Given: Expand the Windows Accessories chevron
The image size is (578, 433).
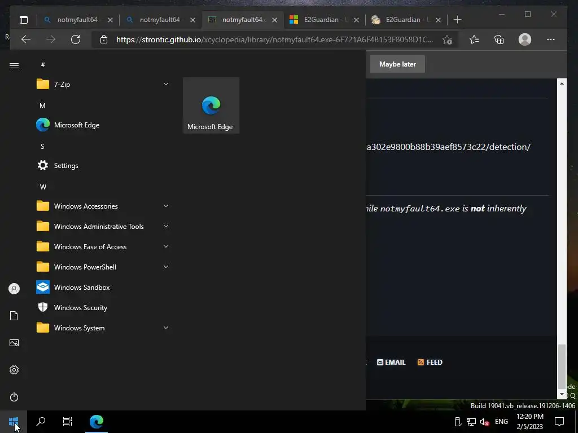Looking at the screenshot, I should [166, 206].
